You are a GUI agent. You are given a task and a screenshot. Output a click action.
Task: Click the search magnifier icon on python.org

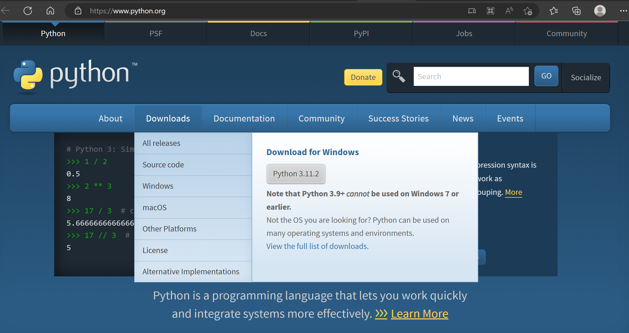pos(398,76)
